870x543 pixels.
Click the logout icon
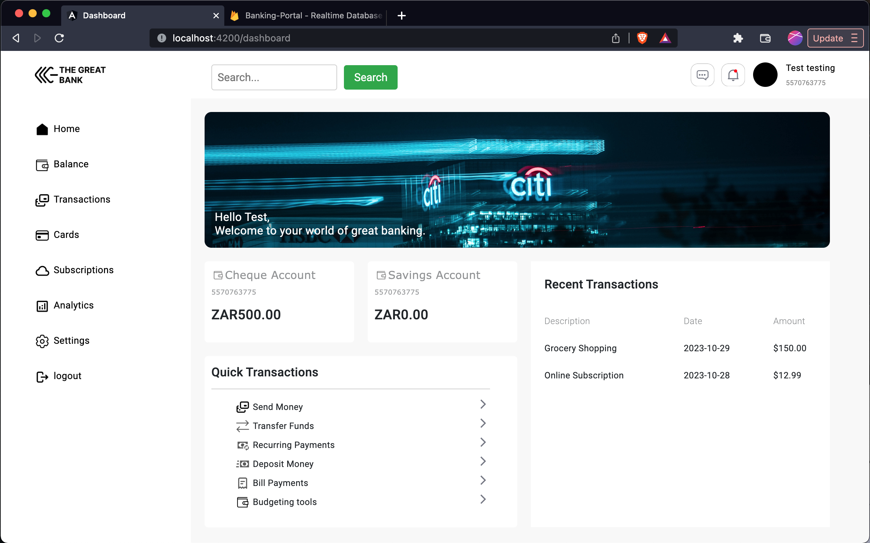pyautogui.click(x=42, y=376)
